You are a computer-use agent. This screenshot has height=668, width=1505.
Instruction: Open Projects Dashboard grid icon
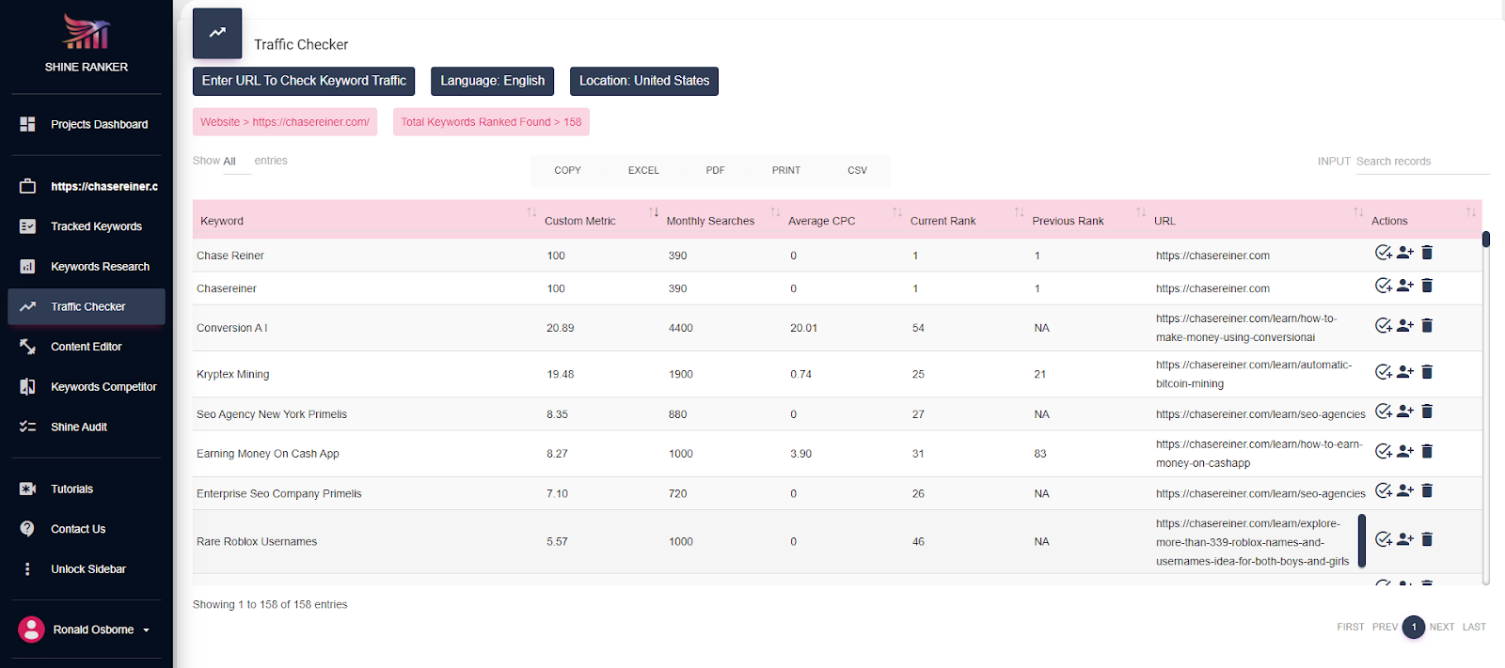[x=27, y=124]
